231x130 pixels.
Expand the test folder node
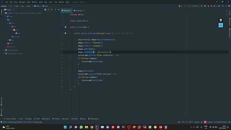click(8, 40)
